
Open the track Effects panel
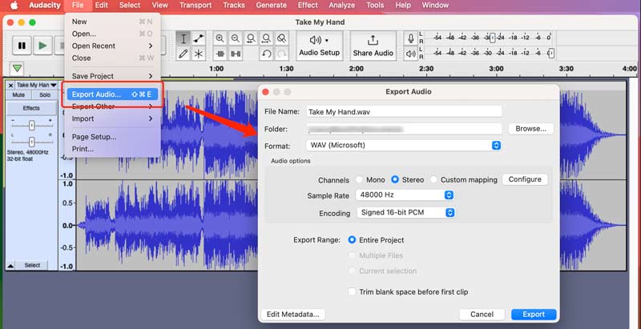(31, 108)
